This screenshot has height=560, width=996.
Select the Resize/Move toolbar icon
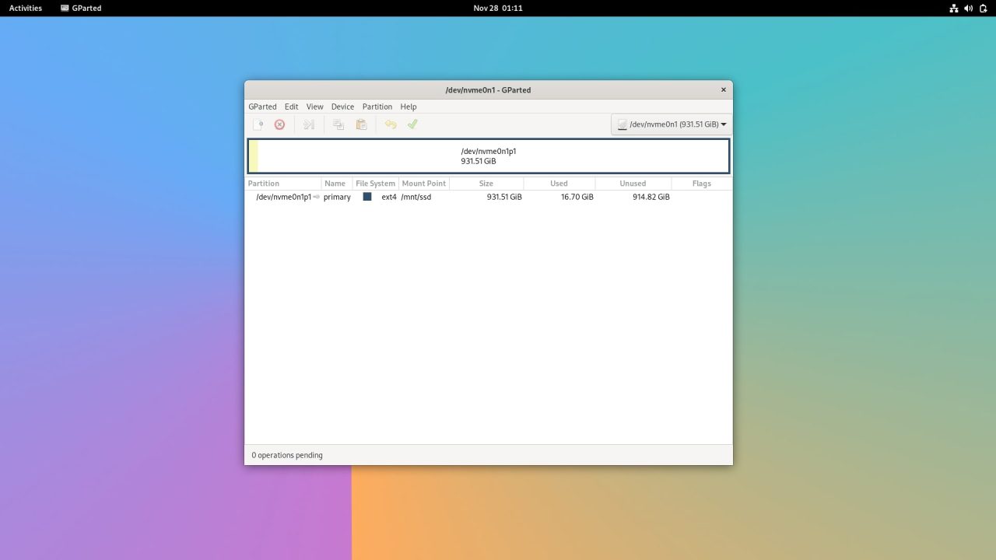coord(308,124)
